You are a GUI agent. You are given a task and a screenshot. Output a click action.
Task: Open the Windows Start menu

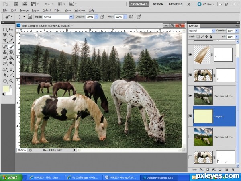[11, 177]
